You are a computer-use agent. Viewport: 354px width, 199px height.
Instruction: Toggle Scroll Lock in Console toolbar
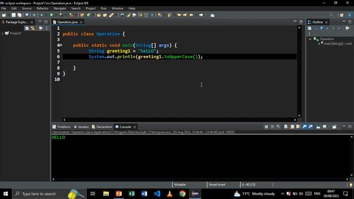[292, 127]
